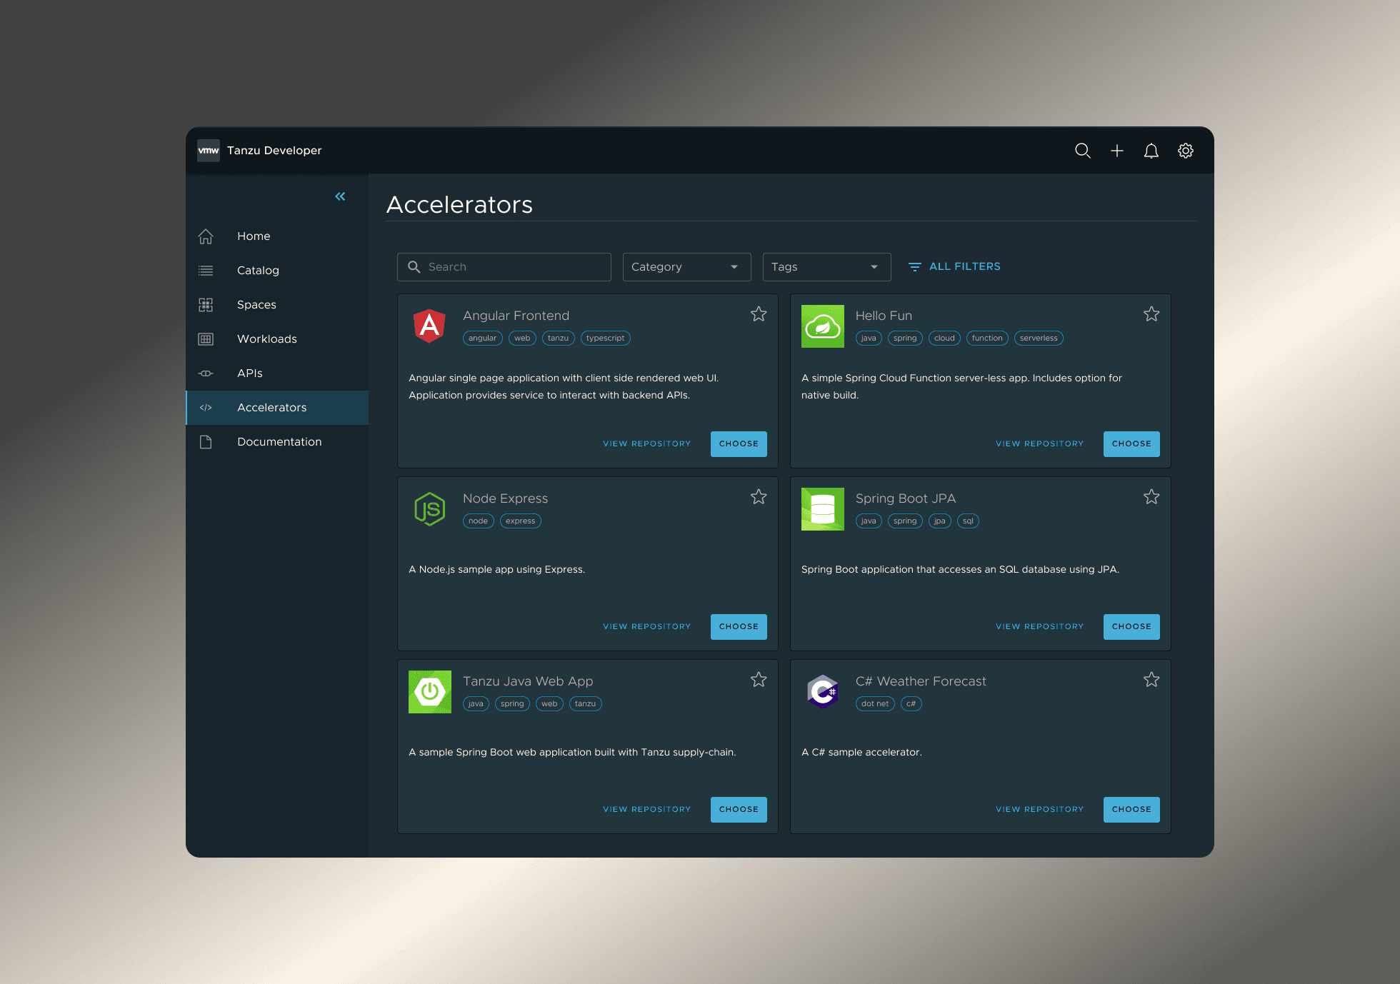
Task: Click the VMW Tanzu Developer logo
Action: 208,151
